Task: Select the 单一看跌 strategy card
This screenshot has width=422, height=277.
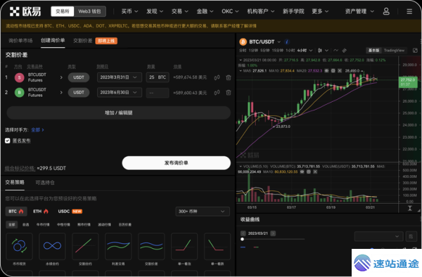Action: click(217, 246)
